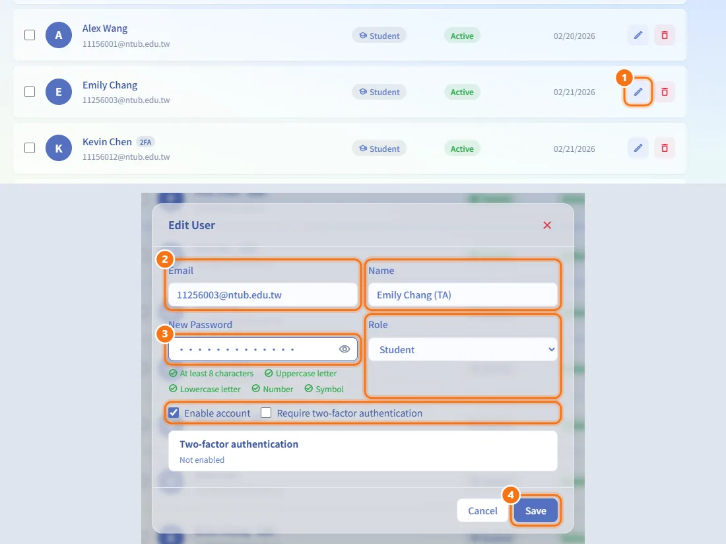This screenshot has width=726, height=544.
Task: Focus the New Password field
Action: tap(263, 349)
